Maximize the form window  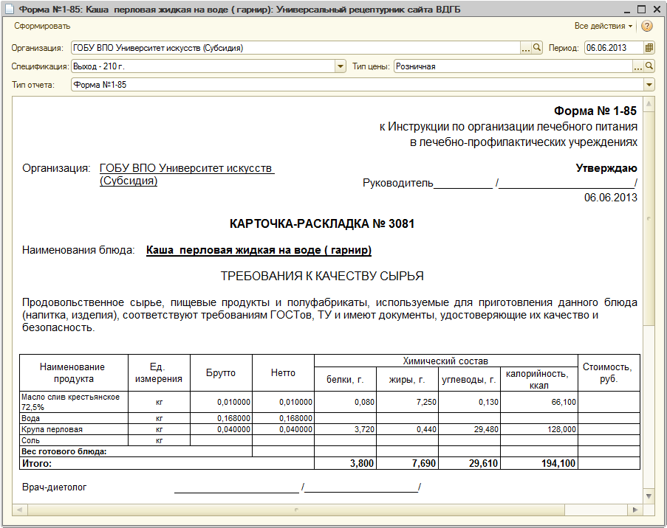tap(641, 9)
